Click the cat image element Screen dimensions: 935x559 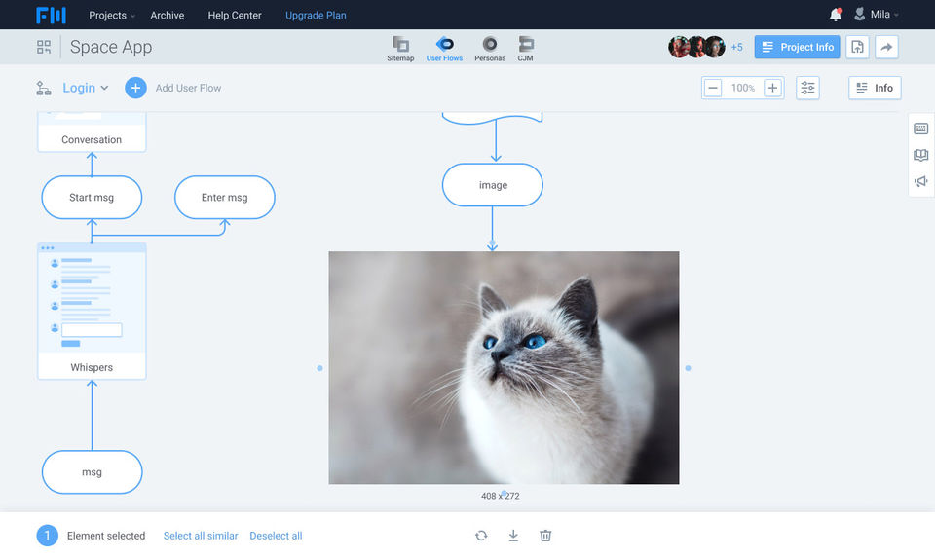504,368
